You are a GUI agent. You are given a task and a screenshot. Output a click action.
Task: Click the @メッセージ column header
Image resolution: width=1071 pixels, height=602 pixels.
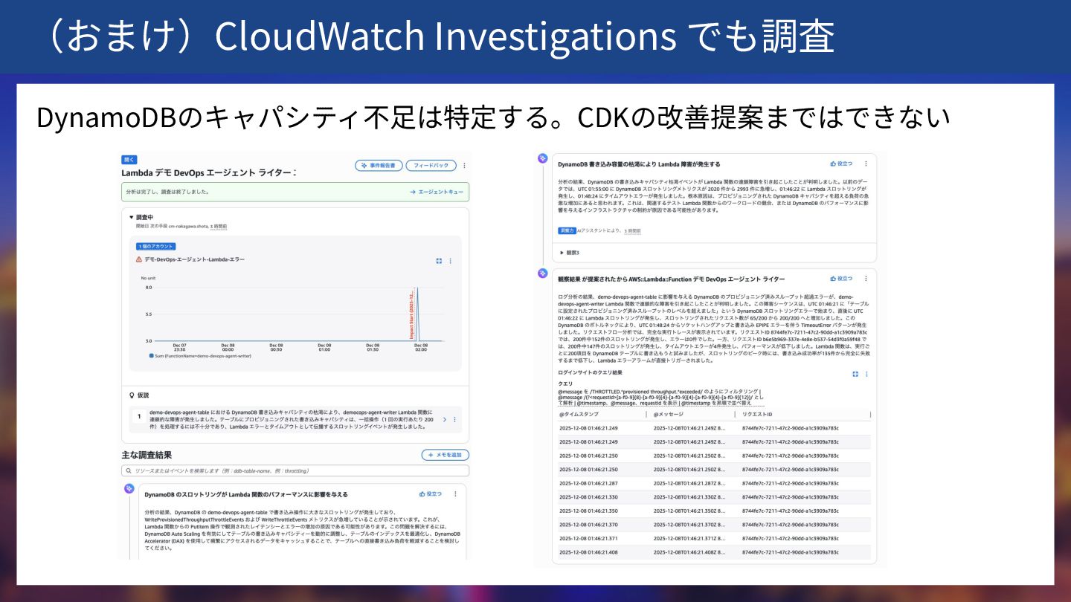pyautogui.click(x=668, y=414)
